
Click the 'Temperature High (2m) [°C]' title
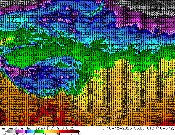27,128
